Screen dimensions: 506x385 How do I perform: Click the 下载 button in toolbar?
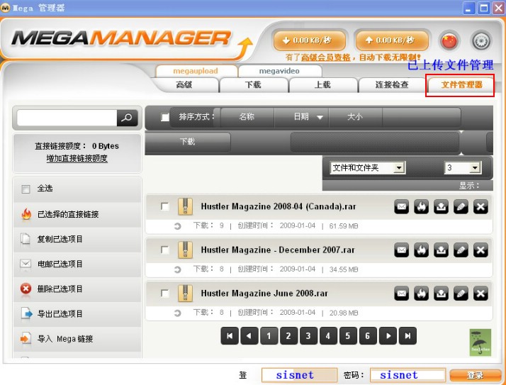point(188,142)
